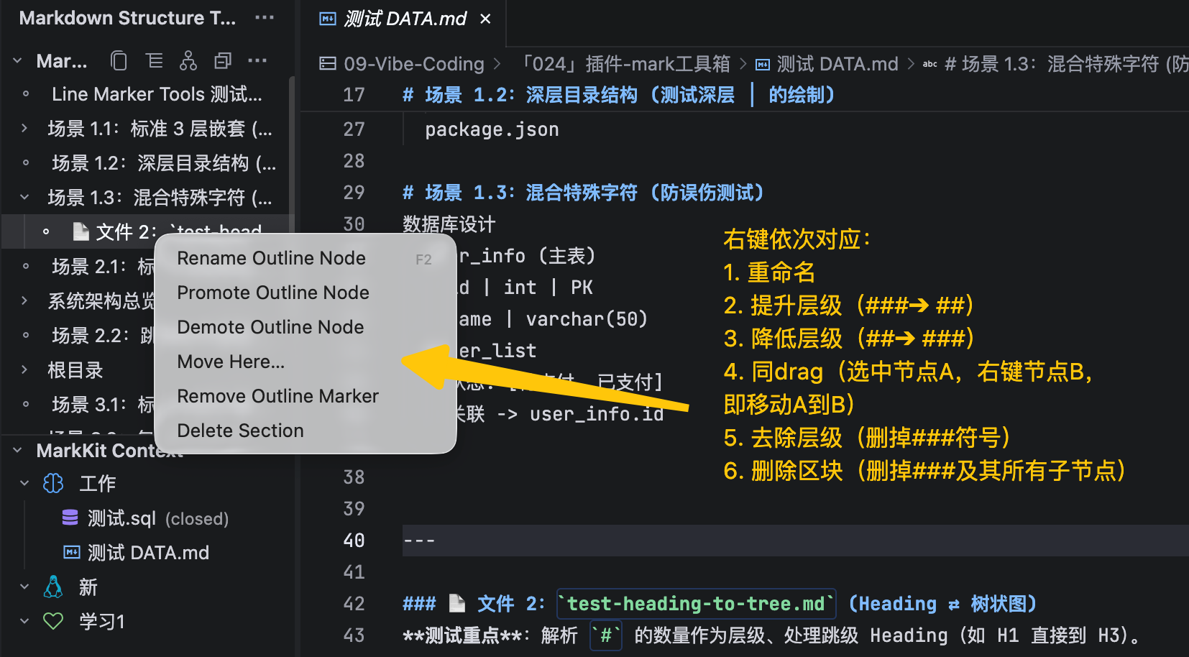Click the penguin icon of 新 group

(x=54, y=587)
